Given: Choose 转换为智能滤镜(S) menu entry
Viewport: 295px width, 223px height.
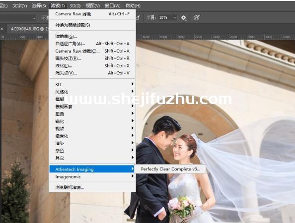Looking at the screenshot, I should pyautogui.click(x=92, y=25).
